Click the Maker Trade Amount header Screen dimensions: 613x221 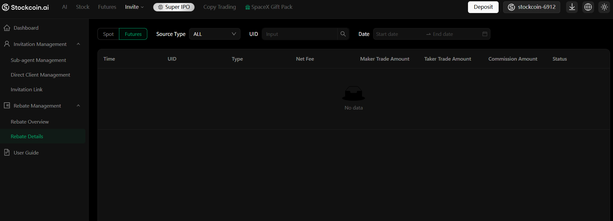coord(385,59)
